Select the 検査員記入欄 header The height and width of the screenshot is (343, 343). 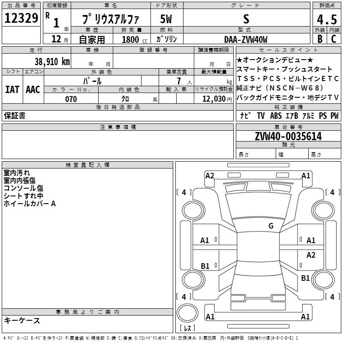(x=87, y=165)
